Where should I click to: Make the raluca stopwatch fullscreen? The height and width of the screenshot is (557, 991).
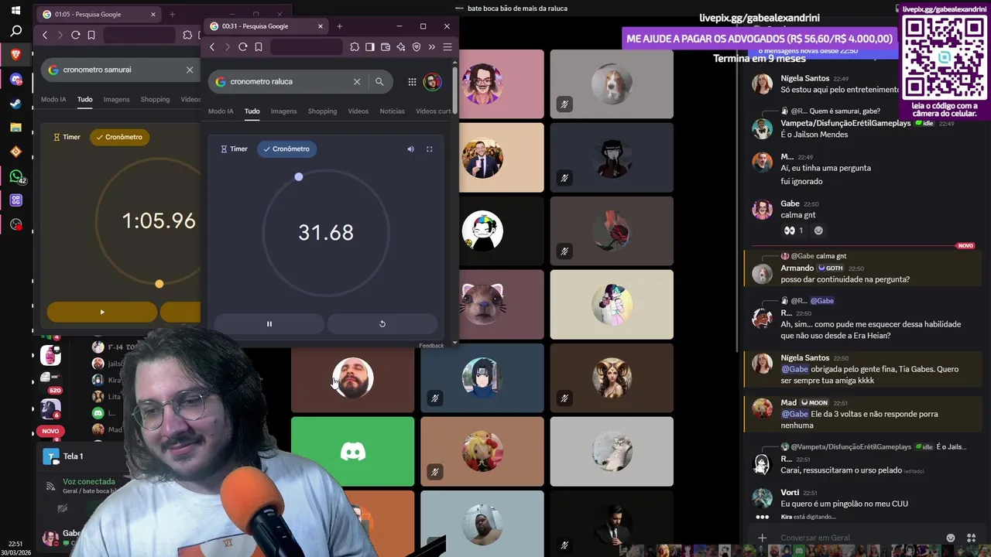pyautogui.click(x=430, y=149)
